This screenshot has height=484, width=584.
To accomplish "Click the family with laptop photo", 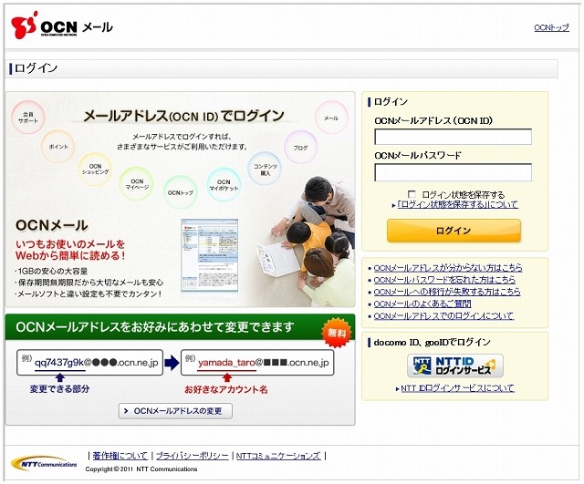I will pyautogui.click(x=305, y=241).
